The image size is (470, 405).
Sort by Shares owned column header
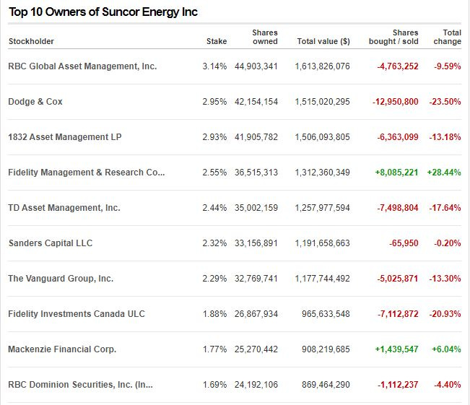pos(265,37)
